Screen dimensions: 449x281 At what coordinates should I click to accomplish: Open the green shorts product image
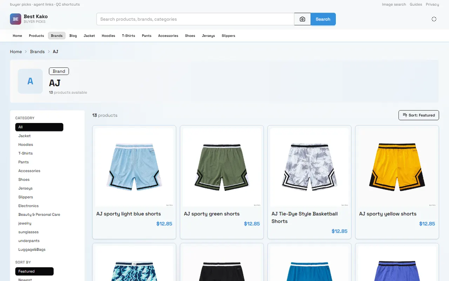tap(222, 167)
